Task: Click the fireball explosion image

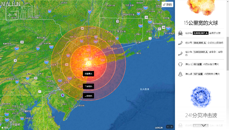Action: point(201,7)
